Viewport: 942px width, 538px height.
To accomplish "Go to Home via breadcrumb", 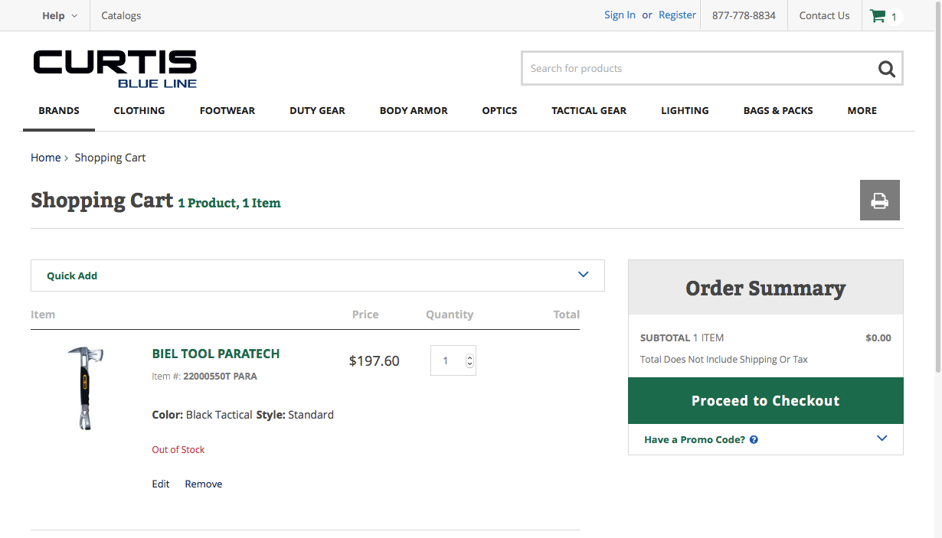I will 45,158.
